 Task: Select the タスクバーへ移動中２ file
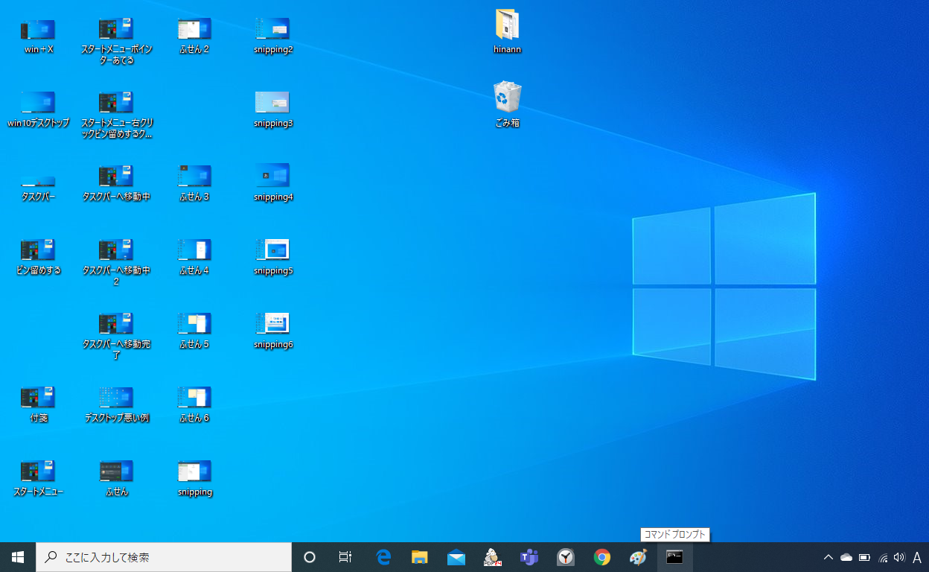point(117,262)
